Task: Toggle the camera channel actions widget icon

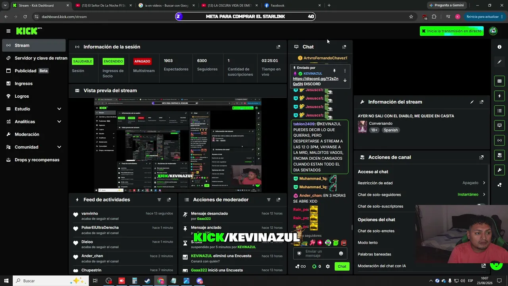Action: 499,155
